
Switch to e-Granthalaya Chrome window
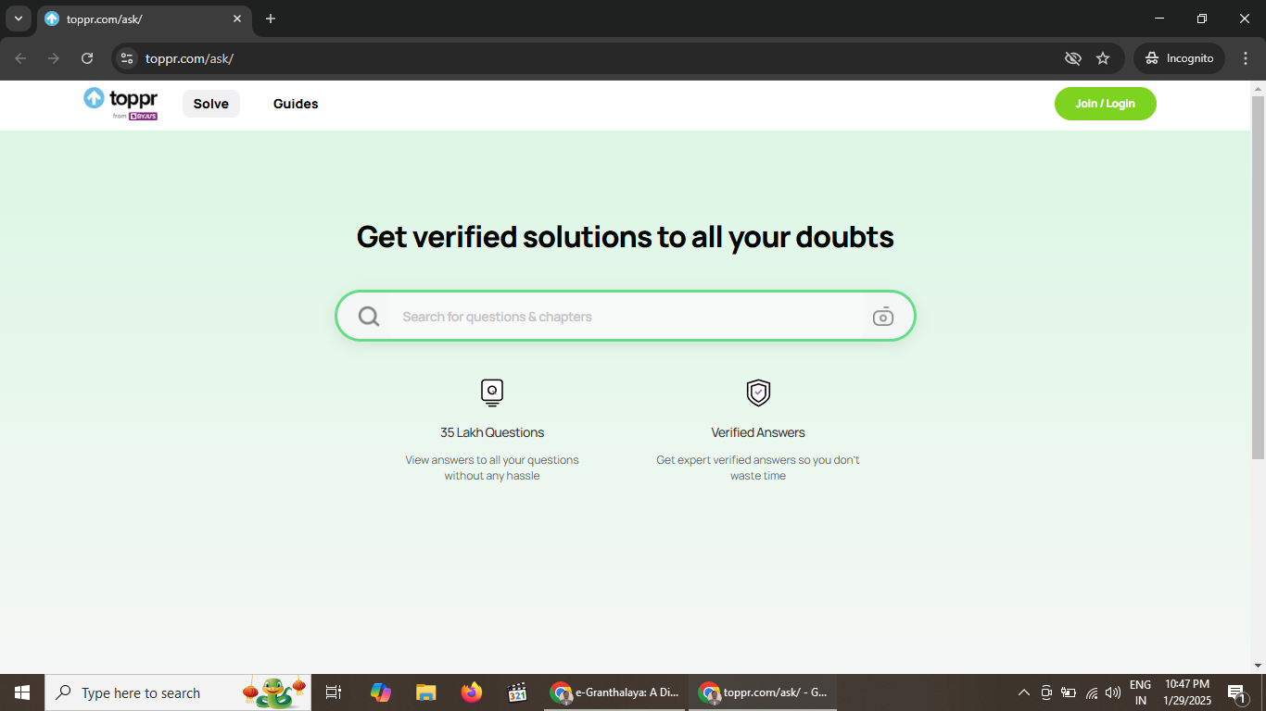point(614,692)
